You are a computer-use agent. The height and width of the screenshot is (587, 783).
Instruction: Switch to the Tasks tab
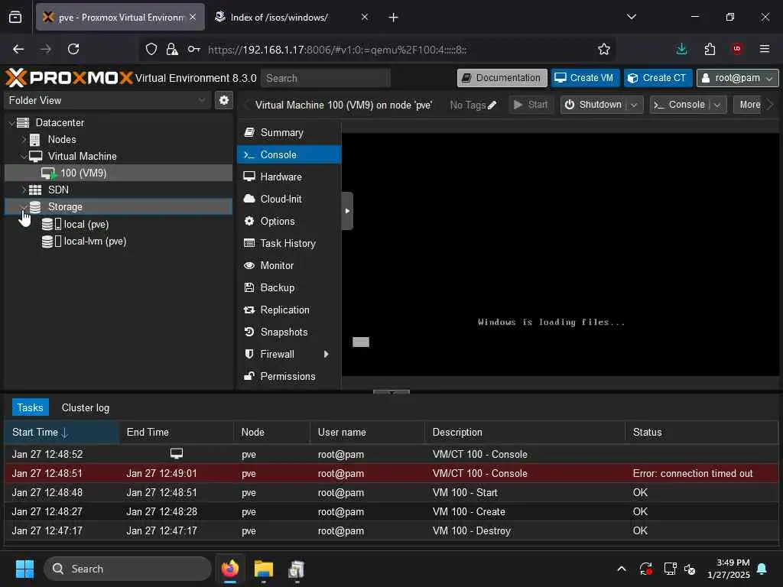(x=30, y=408)
